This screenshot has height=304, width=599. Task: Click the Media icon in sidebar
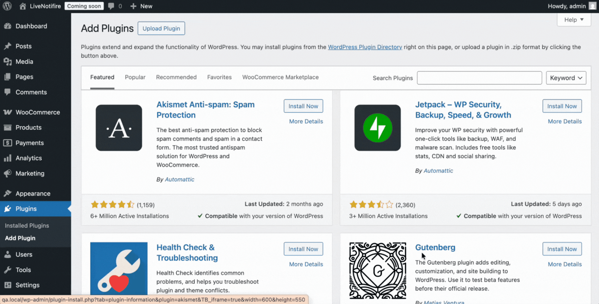click(x=7, y=62)
